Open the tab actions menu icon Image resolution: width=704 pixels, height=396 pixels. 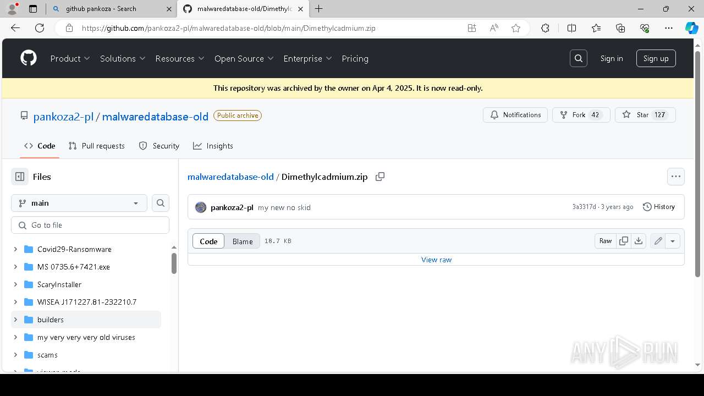33,9
